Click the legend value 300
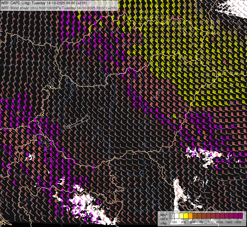 pos(183,222)
